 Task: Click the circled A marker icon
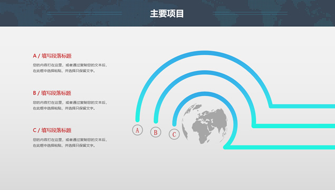[x=137, y=130]
